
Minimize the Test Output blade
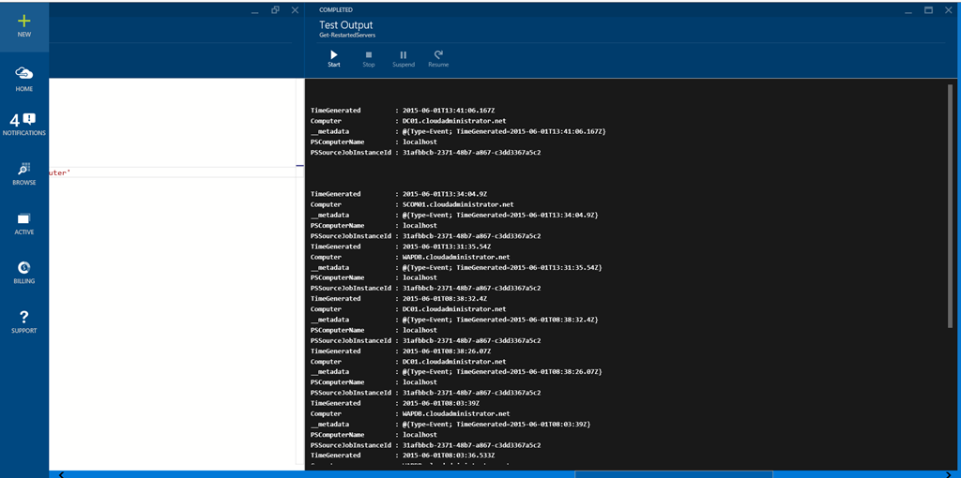point(907,10)
